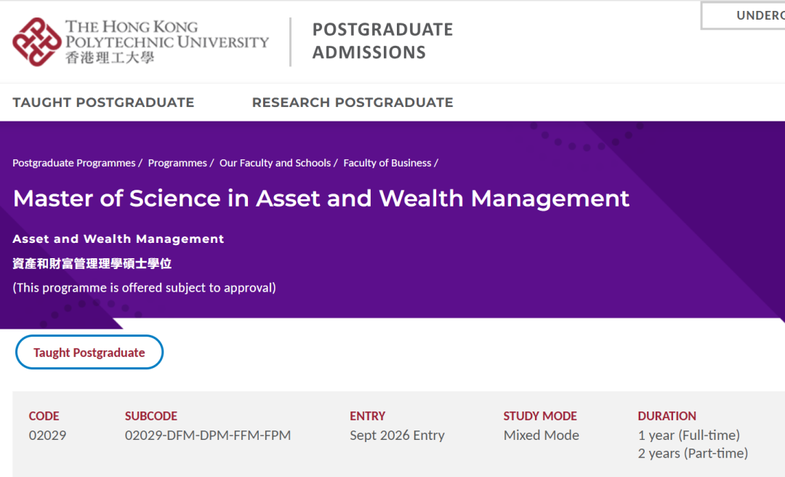The height and width of the screenshot is (477, 785).
Task: Click the subcode 02029-DFM-DPM-FFM-FPM
Action: (x=208, y=436)
